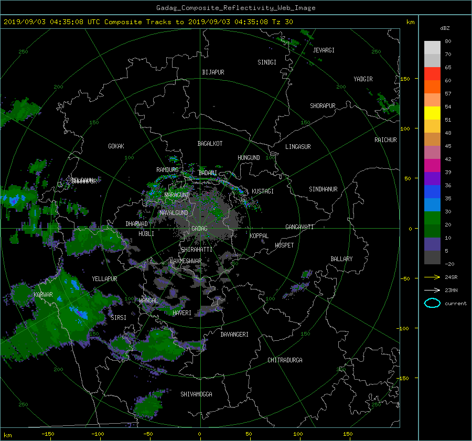Screen dimensions: 472x441
Task: Click the 'CHITRADURGA' city label
Action: click(x=285, y=360)
